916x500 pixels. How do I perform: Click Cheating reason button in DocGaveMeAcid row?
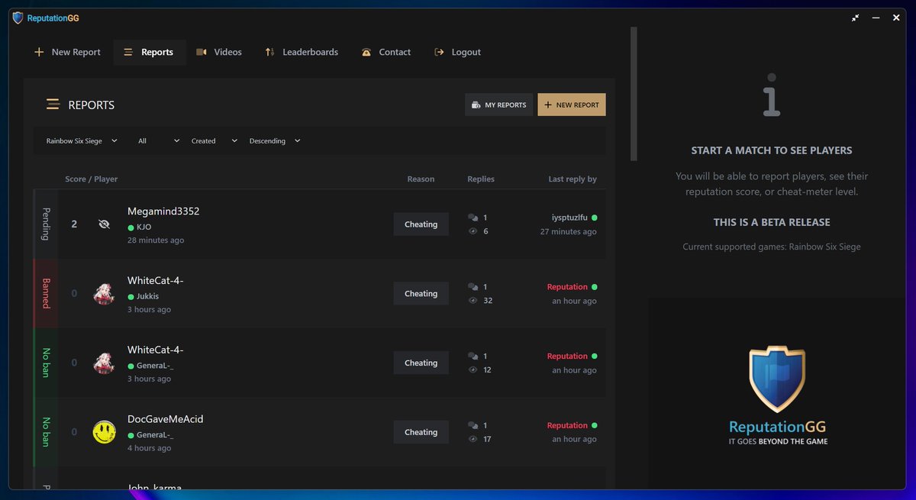pos(421,432)
